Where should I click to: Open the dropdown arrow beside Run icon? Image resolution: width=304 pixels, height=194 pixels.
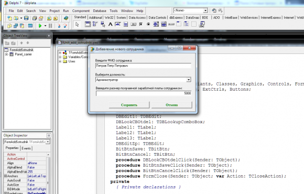tap(45, 26)
